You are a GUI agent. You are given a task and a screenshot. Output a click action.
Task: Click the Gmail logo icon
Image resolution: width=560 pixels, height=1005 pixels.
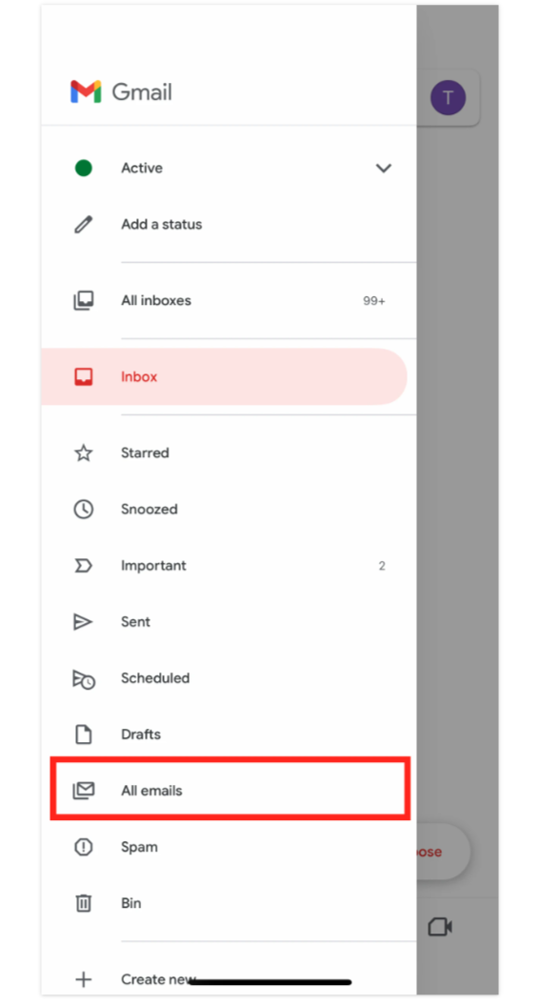[x=85, y=91]
